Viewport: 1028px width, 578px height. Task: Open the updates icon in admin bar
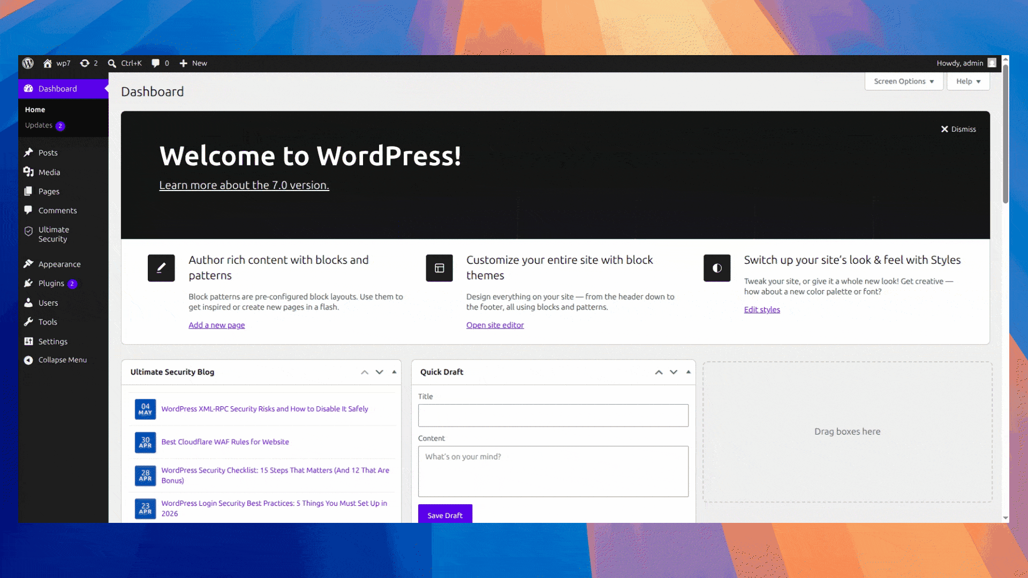pos(85,63)
